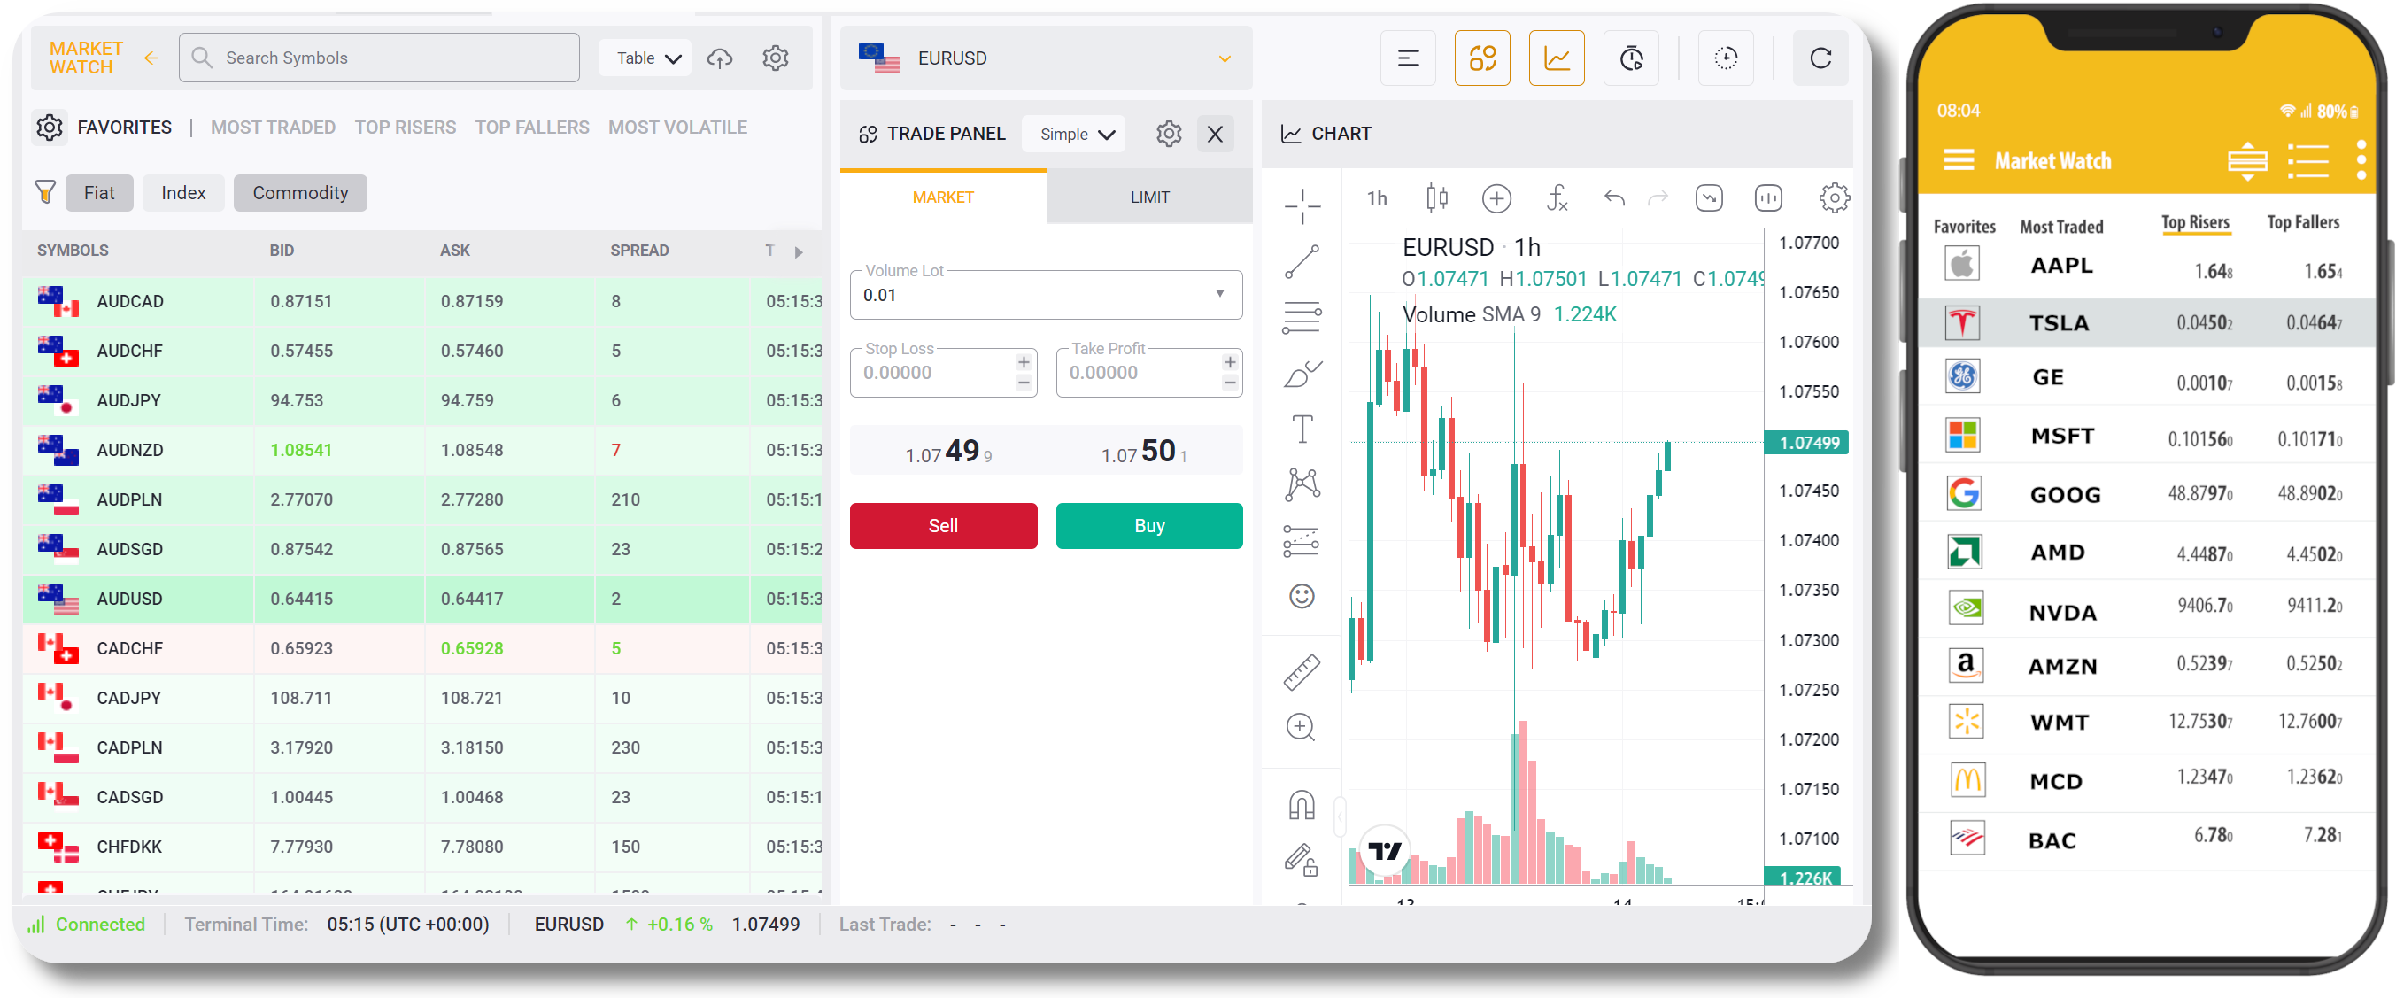The width and height of the screenshot is (2396, 998).
Task: Select the horizontal lines Fibonacci tool
Action: click(x=1302, y=317)
